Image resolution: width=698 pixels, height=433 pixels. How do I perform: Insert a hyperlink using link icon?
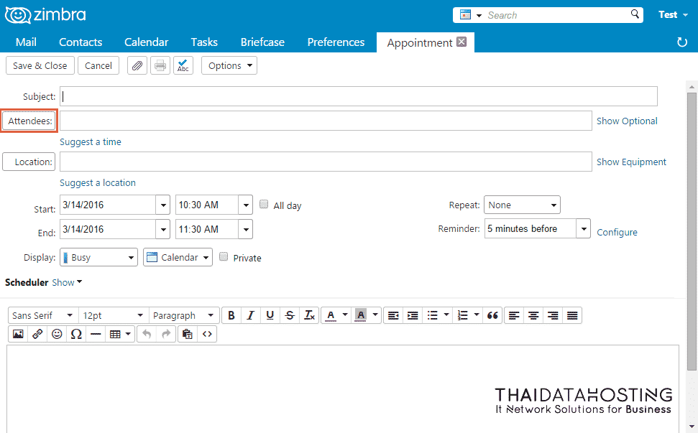coord(37,334)
